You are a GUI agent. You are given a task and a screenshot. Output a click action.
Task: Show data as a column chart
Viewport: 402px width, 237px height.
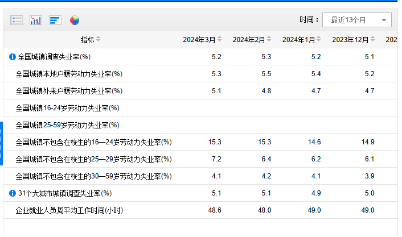tap(36, 20)
